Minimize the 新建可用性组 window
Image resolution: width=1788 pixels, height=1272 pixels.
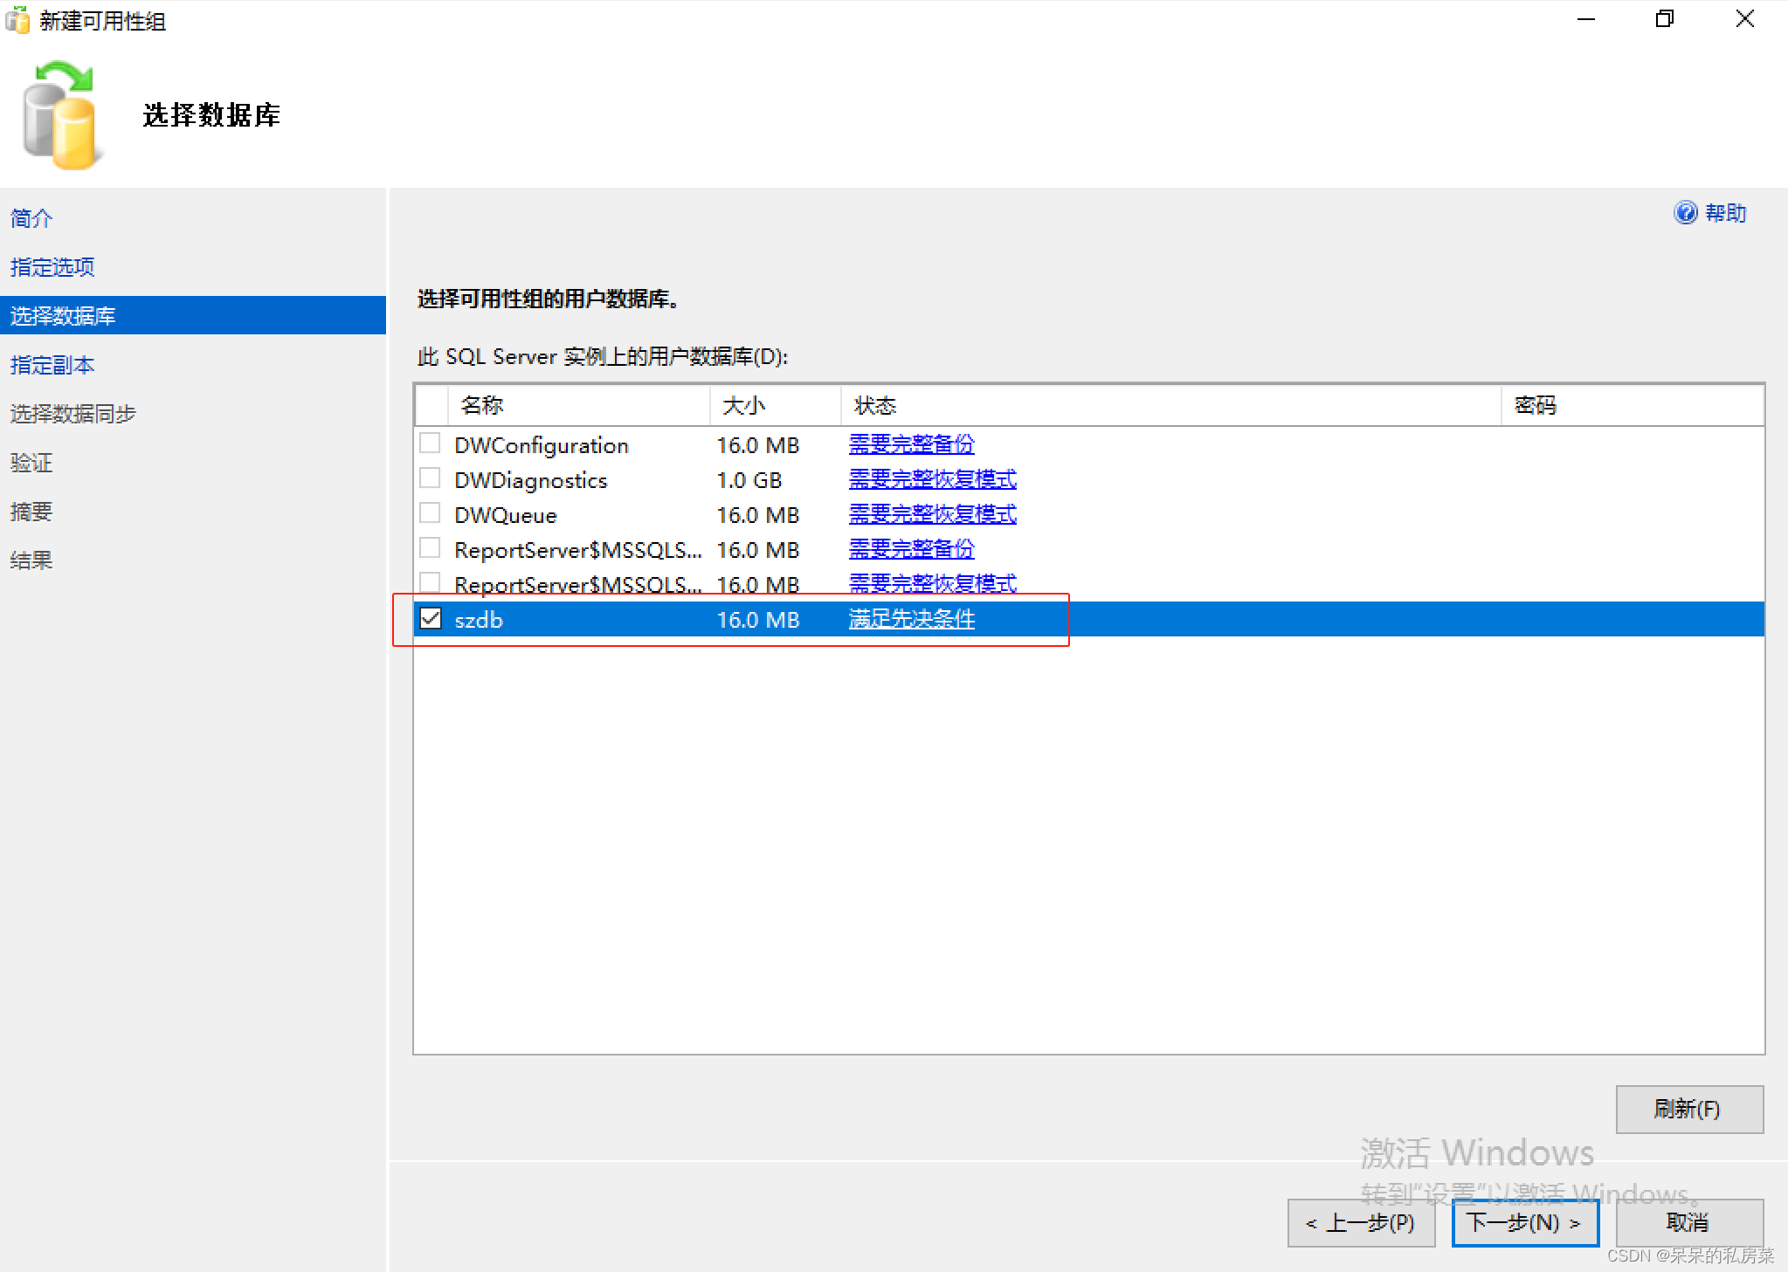[x=1586, y=19]
